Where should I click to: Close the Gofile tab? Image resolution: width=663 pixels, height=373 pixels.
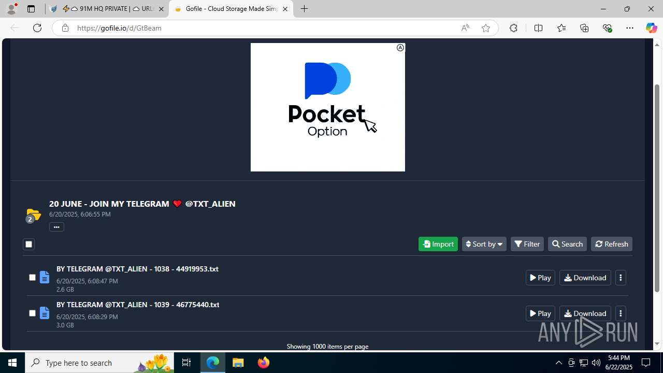[285, 9]
